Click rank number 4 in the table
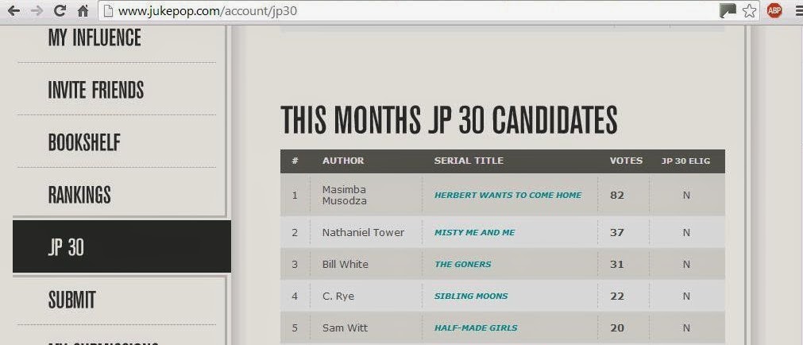Viewport: 803px width, 345px height. click(295, 296)
